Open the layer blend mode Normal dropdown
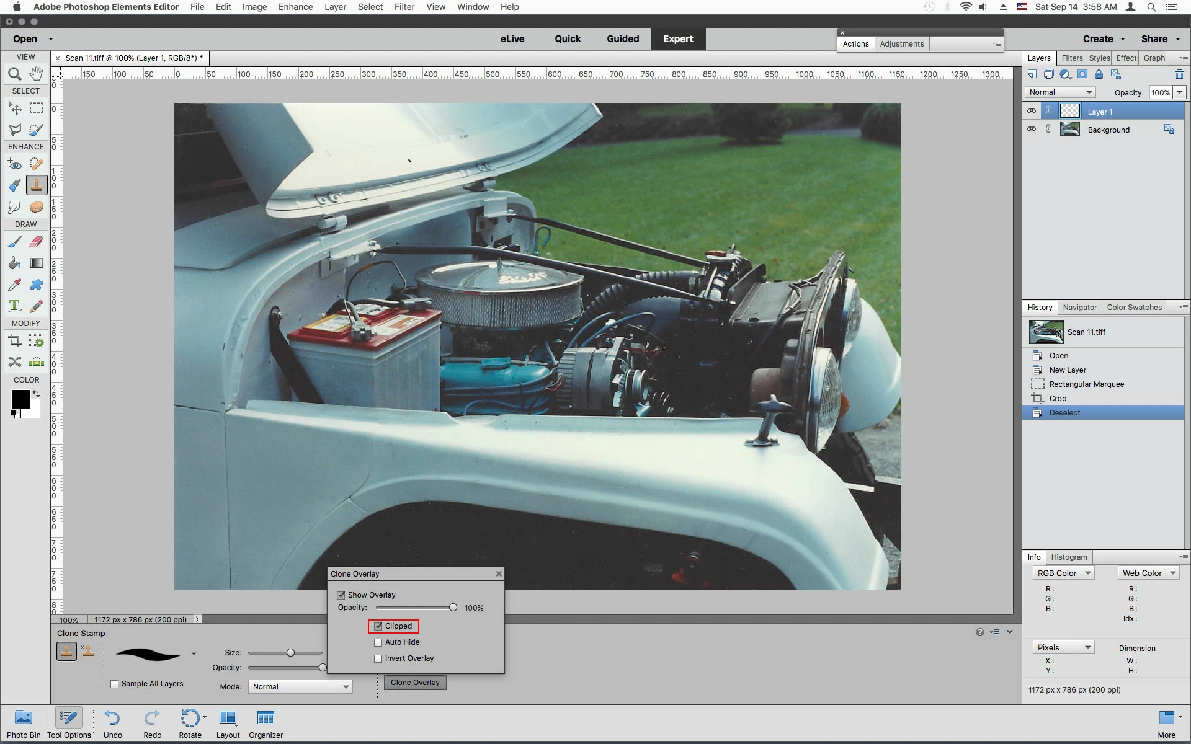The height and width of the screenshot is (744, 1191). pyautogui.click(x=1060, y=92)
